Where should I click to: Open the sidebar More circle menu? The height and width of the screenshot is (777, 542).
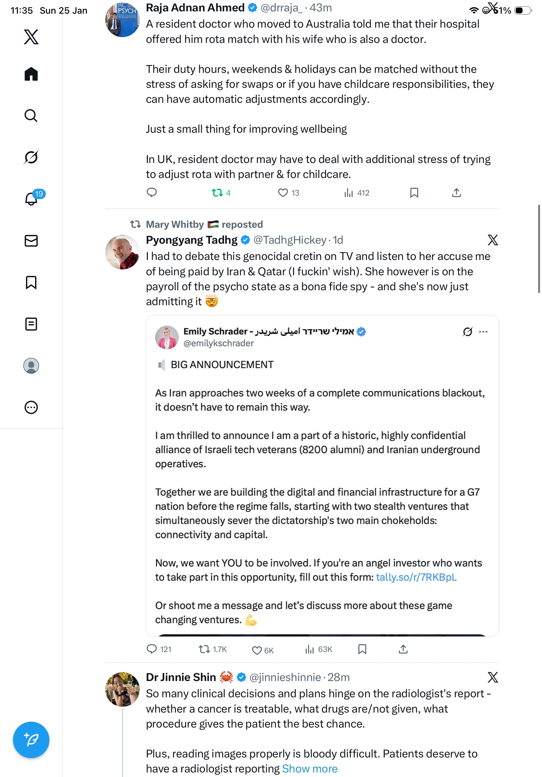click(31, 407)
